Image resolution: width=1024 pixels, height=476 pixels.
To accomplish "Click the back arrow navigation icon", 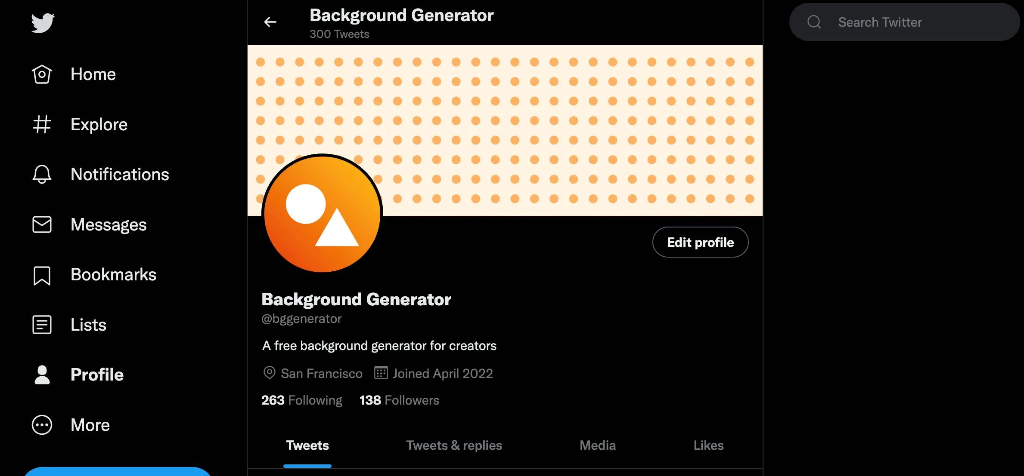I will [x=270, y=21].
